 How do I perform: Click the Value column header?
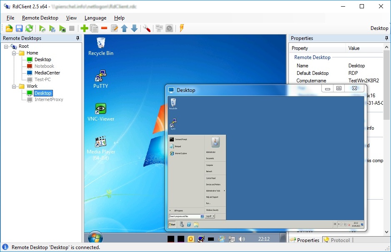point(364,48)
